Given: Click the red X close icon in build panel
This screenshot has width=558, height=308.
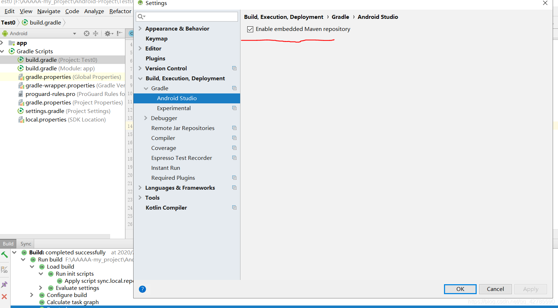Looking at the screenshot, I should (x=4, y=296).
